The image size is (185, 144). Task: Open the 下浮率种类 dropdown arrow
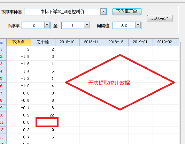[103, 12]
